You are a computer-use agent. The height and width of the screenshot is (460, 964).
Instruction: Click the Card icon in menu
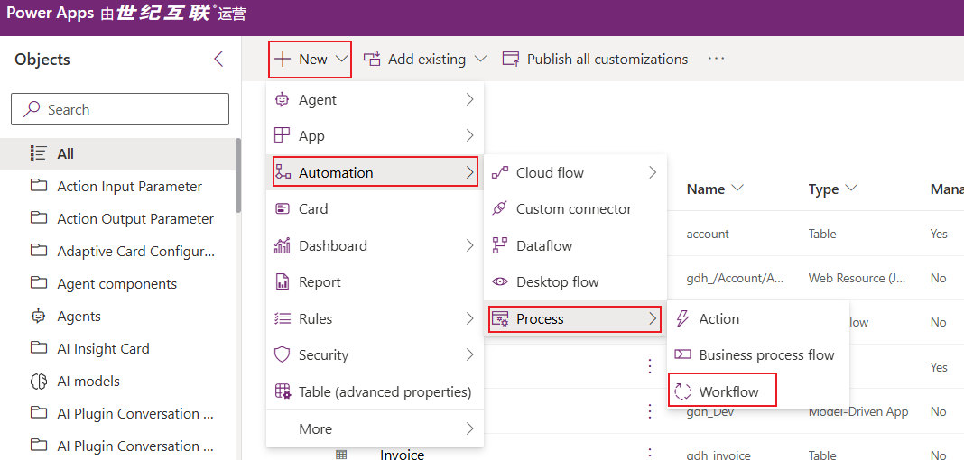click(x=282, y=209)
